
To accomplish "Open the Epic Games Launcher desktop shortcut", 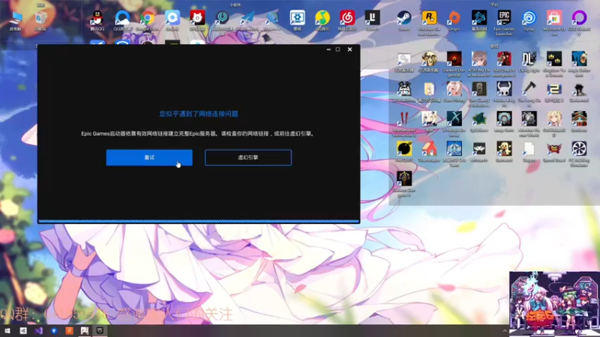I will click(504, 23).
